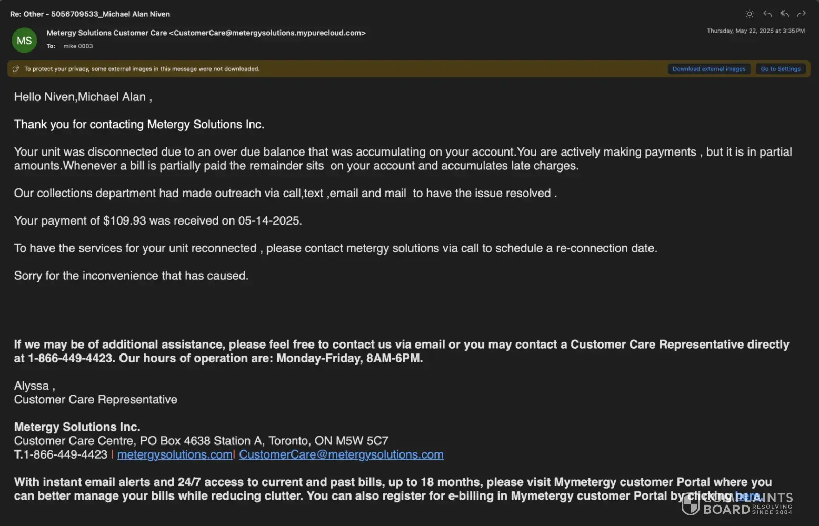Image resolution: width=819 pixels, height=526 pixels.
Task: Click the double-arrow Reply All icon
Action: coord(784,14)
